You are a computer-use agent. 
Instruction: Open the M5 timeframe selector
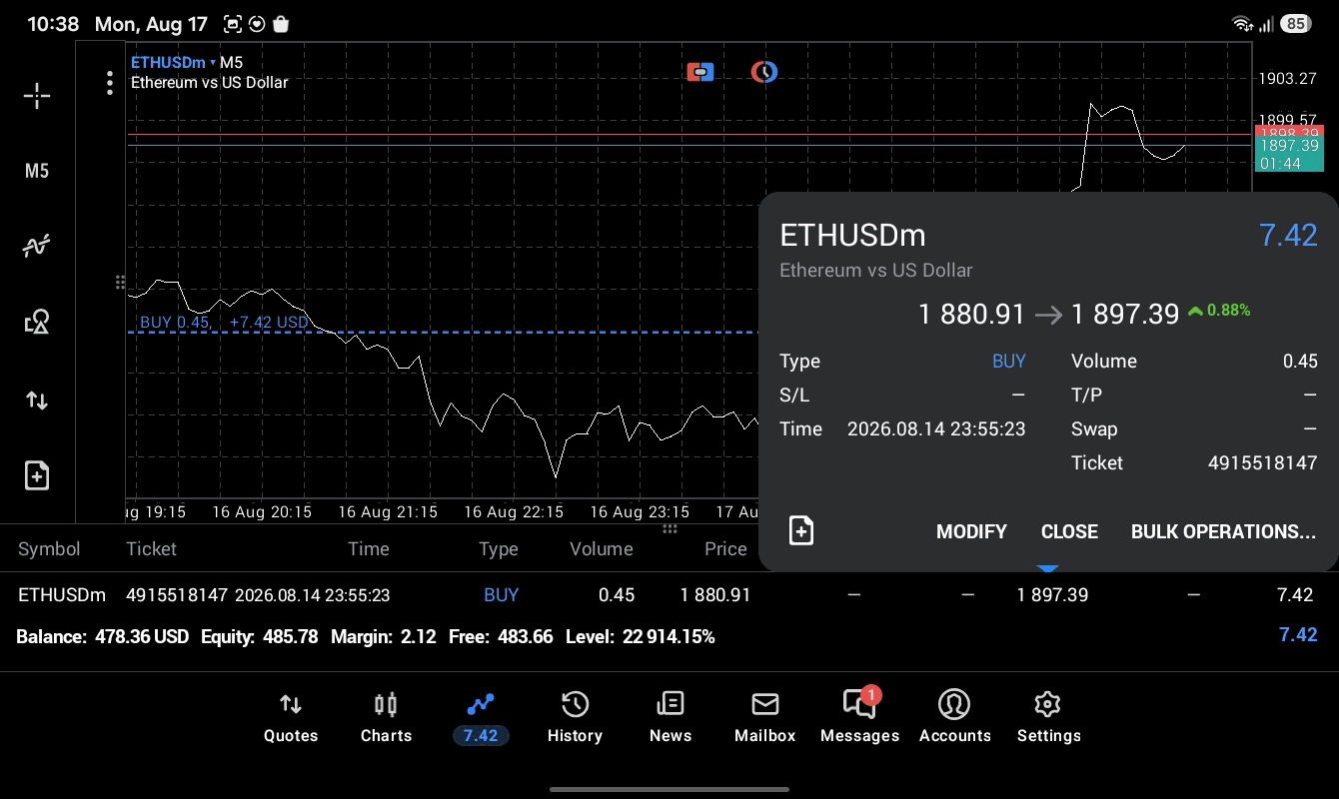tap(37, 171)
